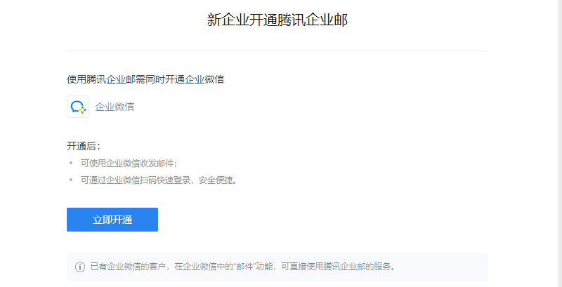The height and width of the screenshot is (287, 562).
Task: Click 开通企业微信 at the end of the requirement line
Action: pos(195,79)
